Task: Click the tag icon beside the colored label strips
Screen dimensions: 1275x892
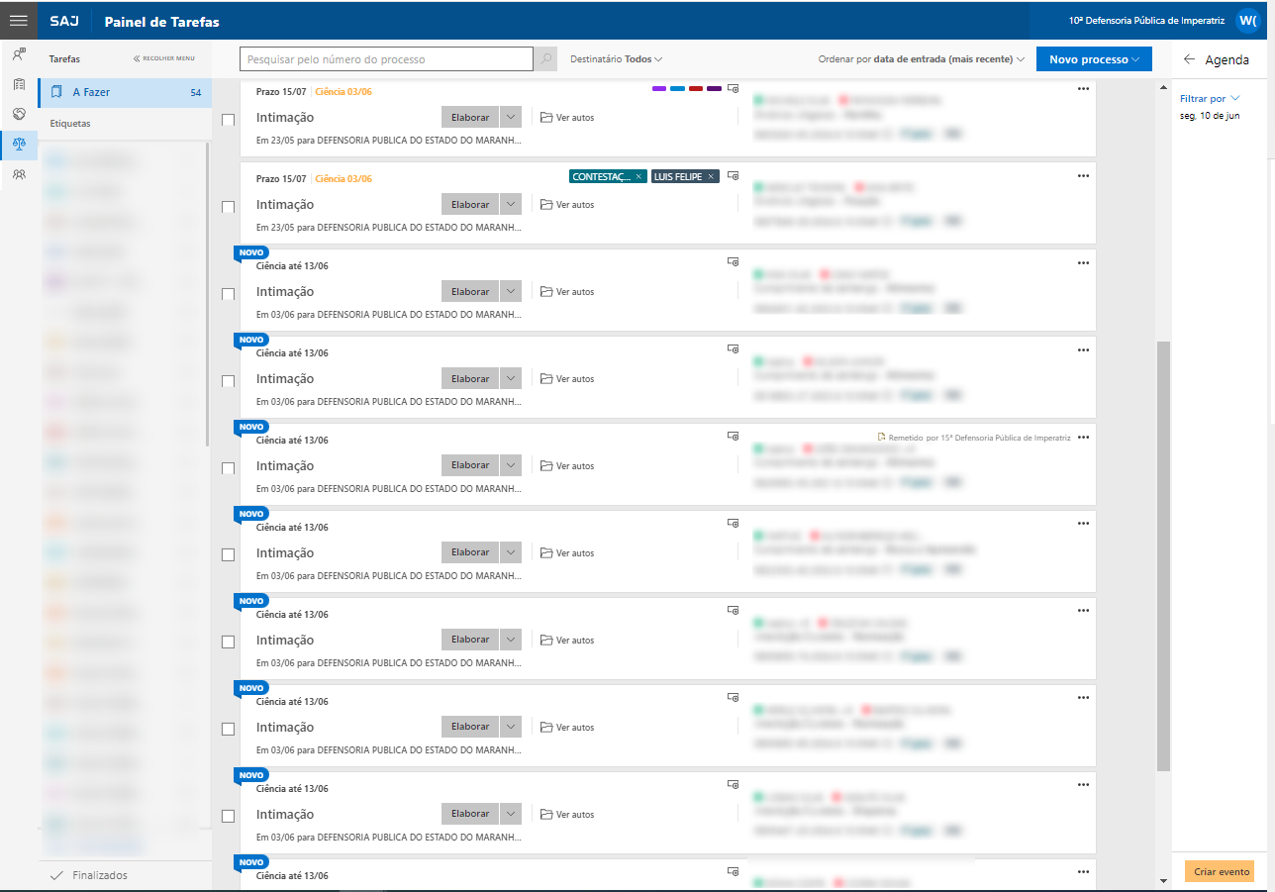Action: pyautogui.click(x=734, y=89)
